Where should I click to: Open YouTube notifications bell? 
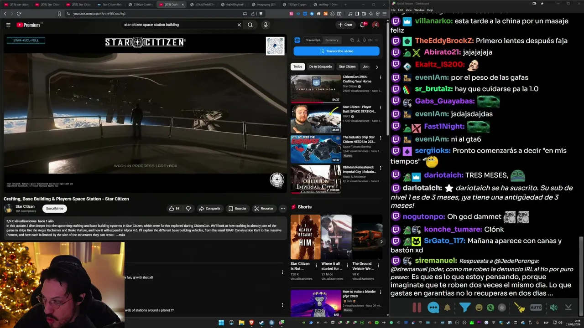[x=363, y=25]
